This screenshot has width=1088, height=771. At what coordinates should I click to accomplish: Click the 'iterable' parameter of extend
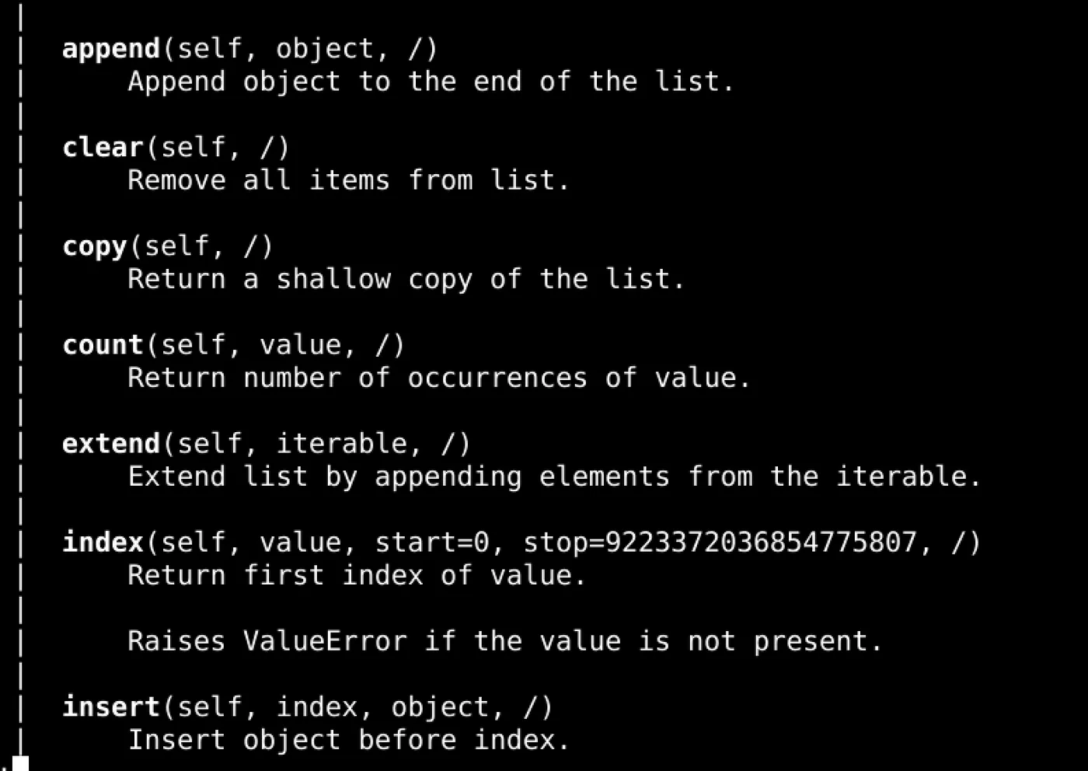(342, 444)
